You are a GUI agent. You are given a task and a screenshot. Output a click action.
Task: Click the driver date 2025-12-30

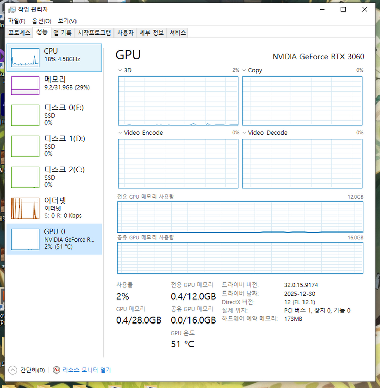point(299,294)
